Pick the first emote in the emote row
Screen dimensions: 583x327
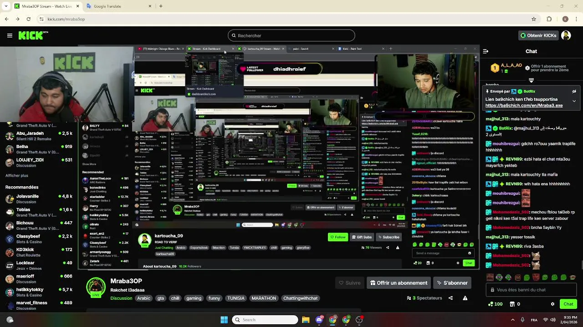pyautogui.click(x=490, y=277)
